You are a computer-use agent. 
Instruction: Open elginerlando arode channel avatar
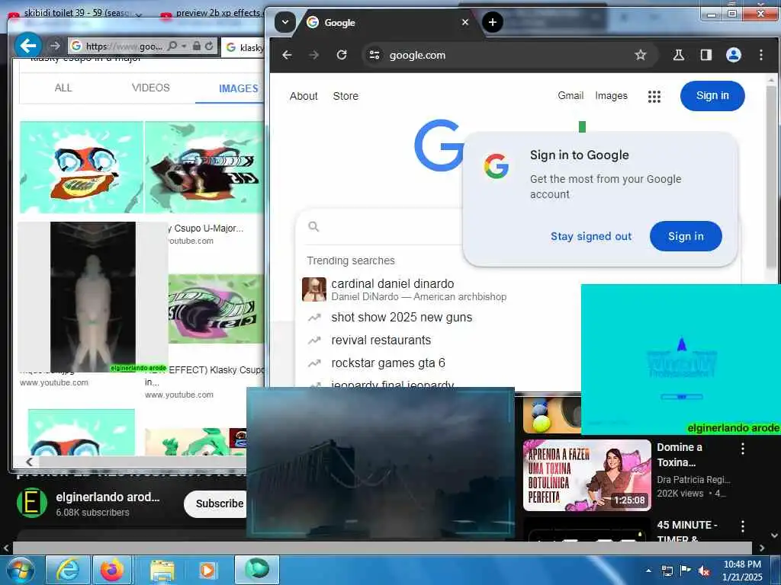coord(32,503)
